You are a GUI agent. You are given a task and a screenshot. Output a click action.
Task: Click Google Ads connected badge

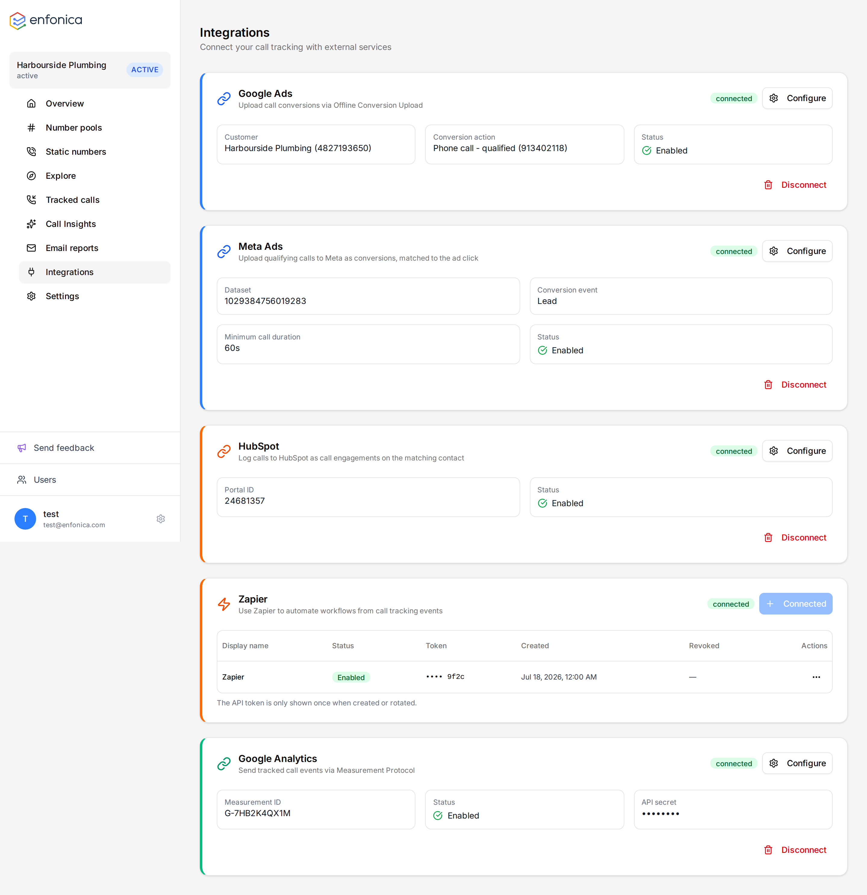click(734, 99)
